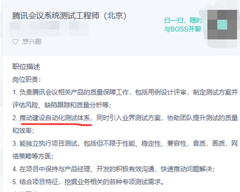Click the third duty about 能独立执行项目测试

125,143
